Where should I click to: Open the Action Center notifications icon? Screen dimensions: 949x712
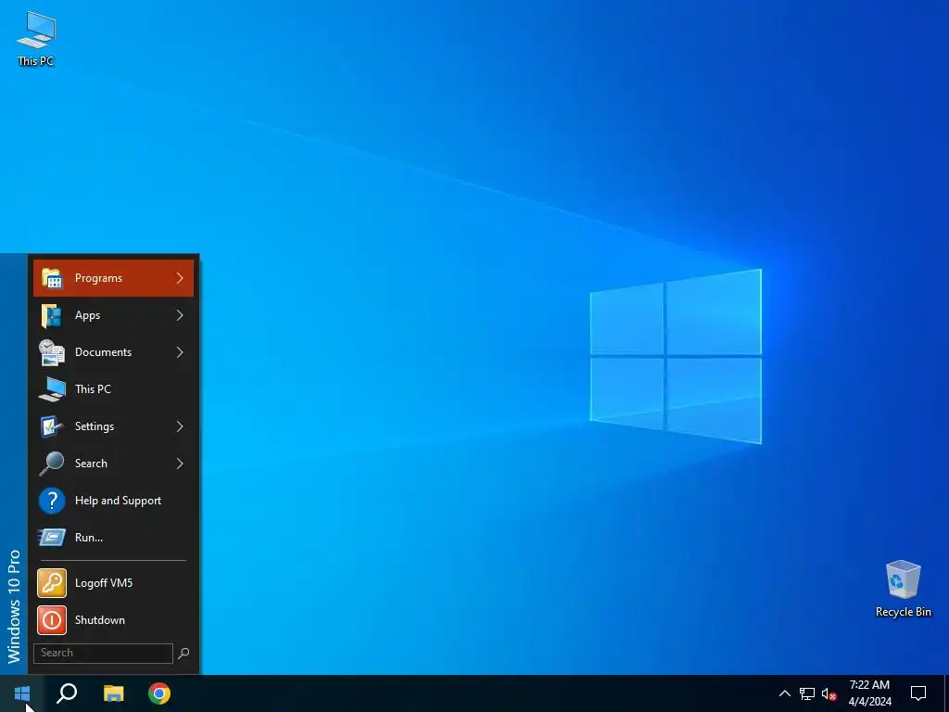918,693
